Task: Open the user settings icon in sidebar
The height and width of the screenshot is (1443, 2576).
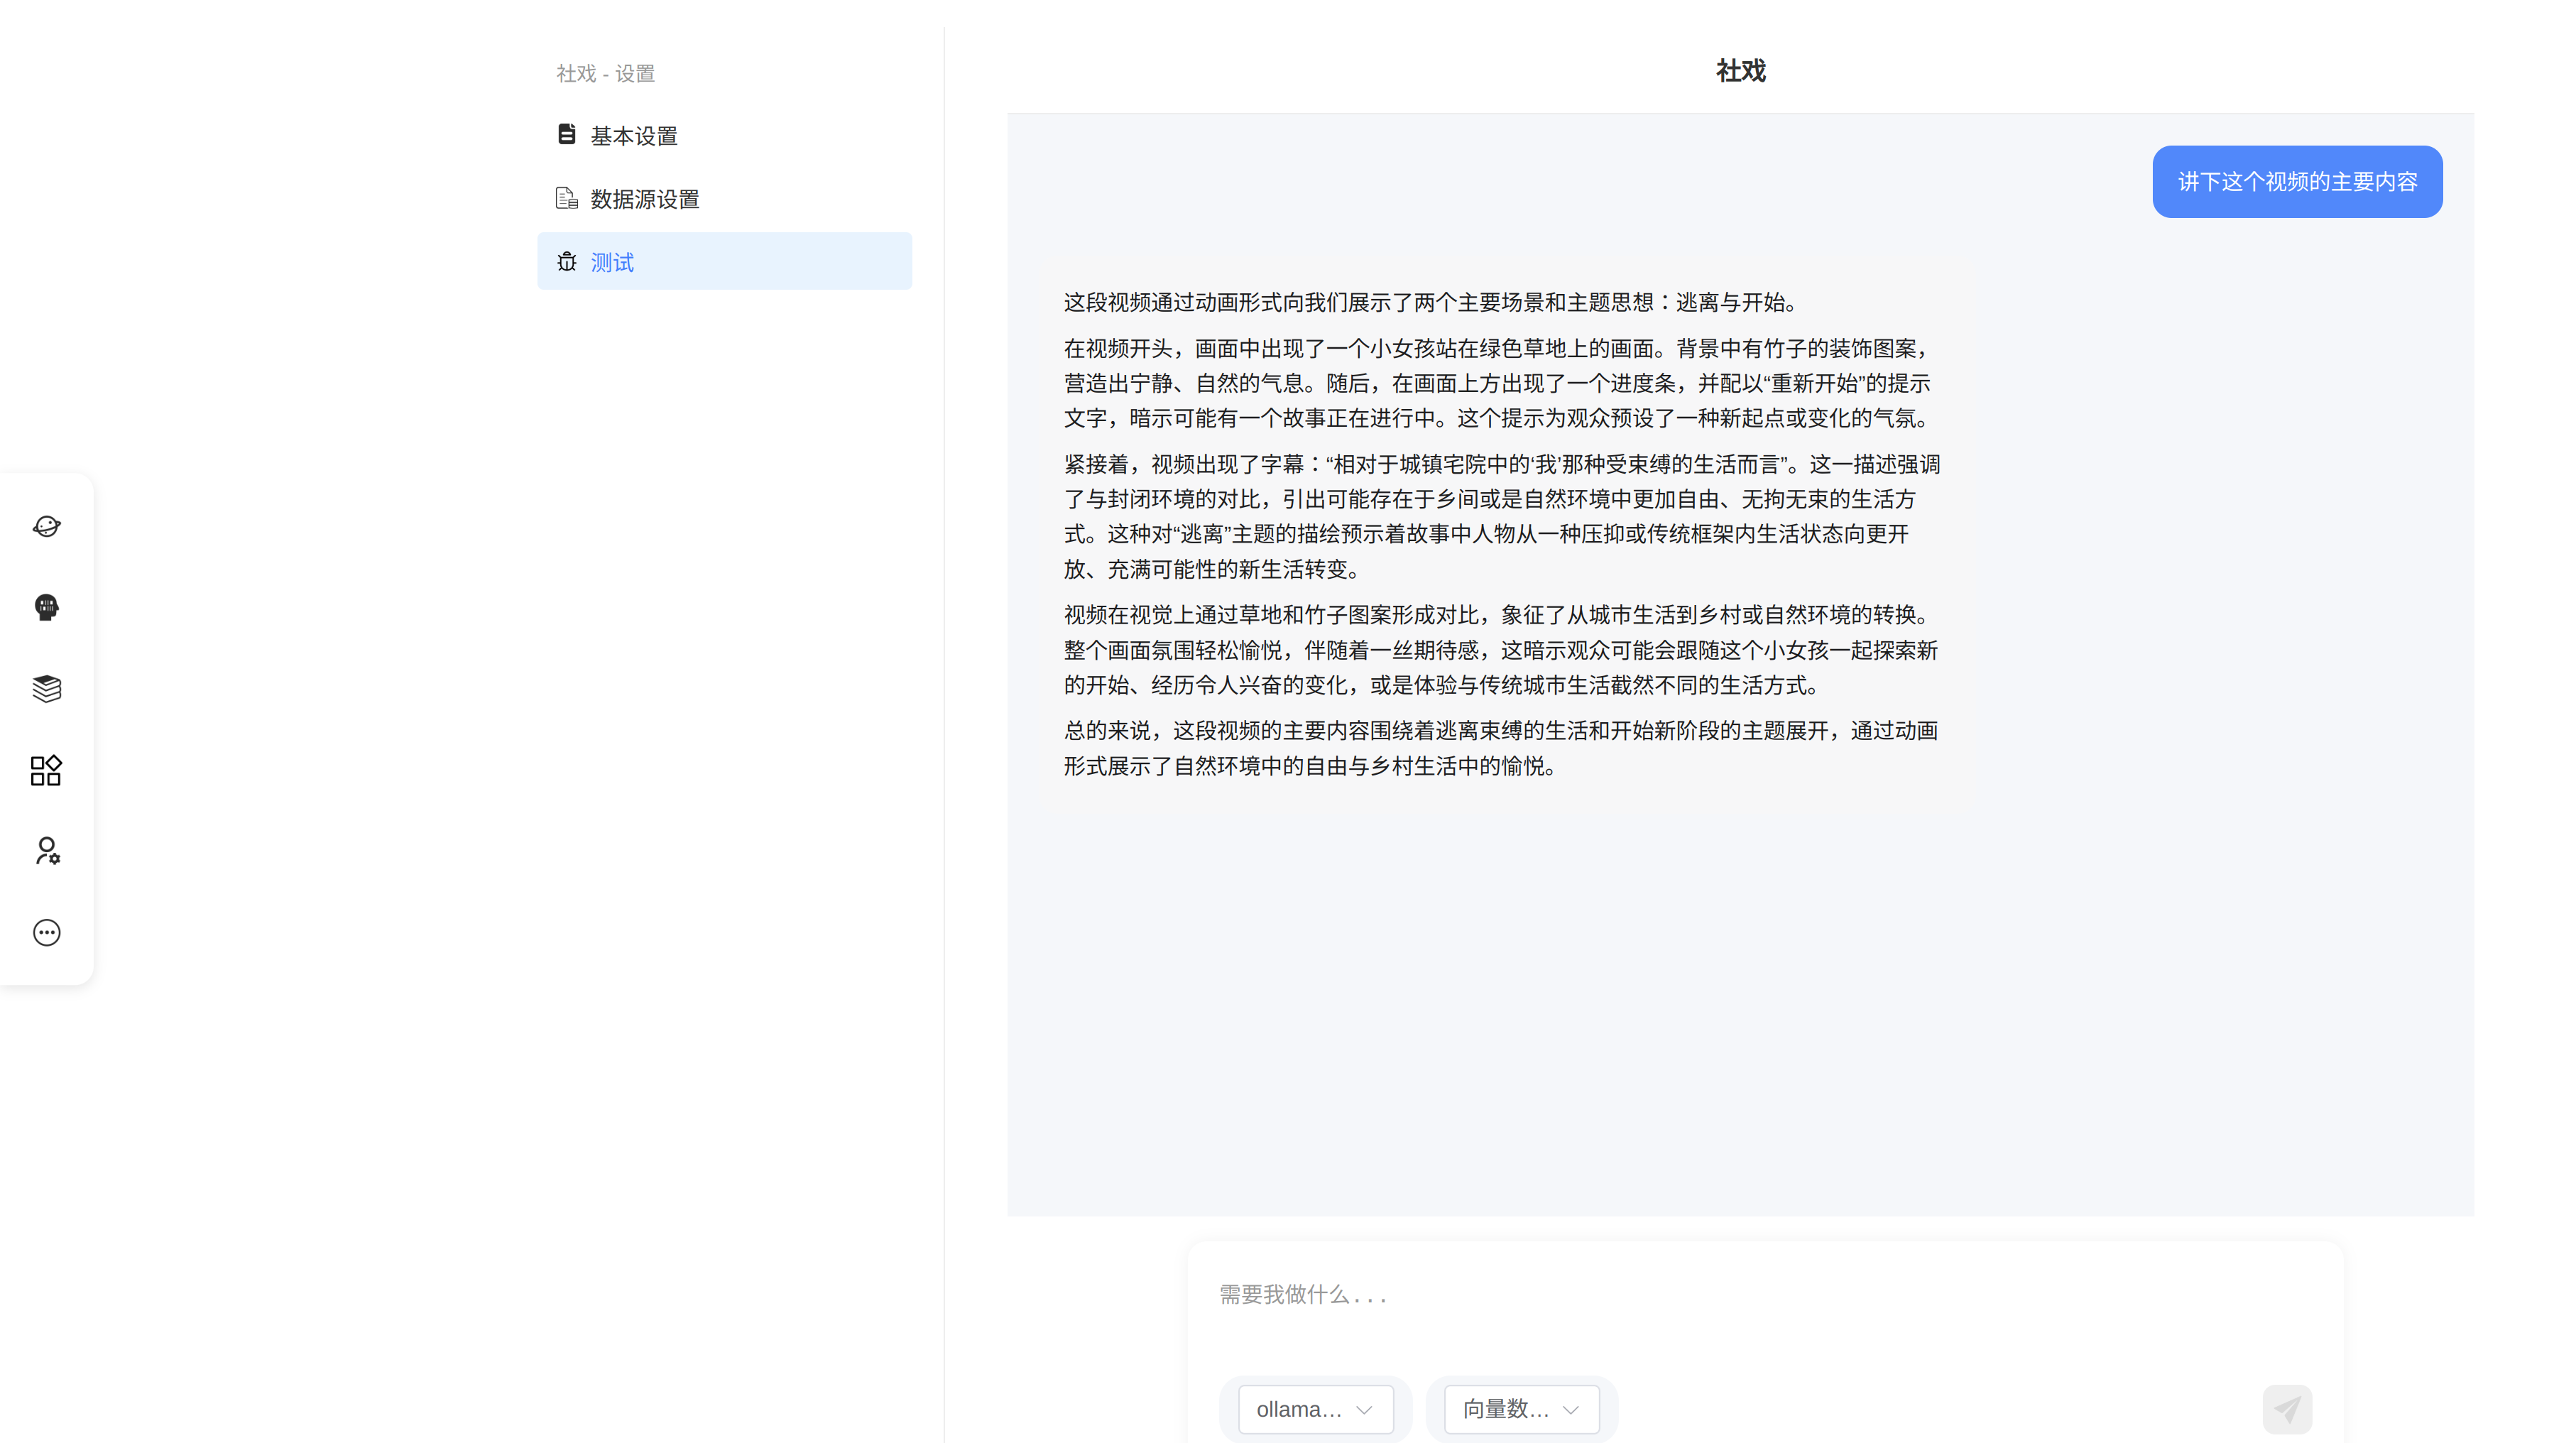Action: pyautogui.click(x=46, y=851)
